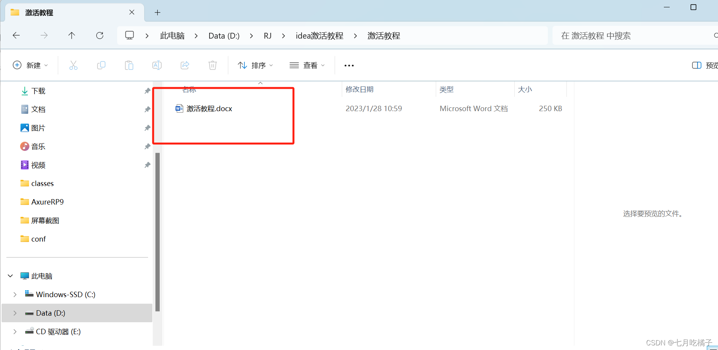This screenshot has height=350, width=718.
Task: Click the Copy icon in toolbar
Action: 101,65
